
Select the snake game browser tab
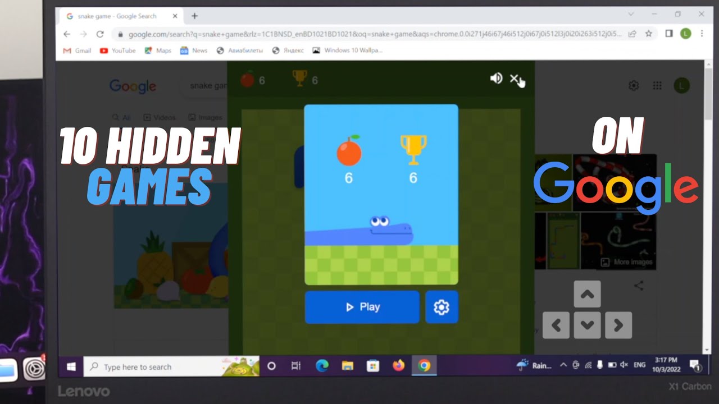pos(121,16)
